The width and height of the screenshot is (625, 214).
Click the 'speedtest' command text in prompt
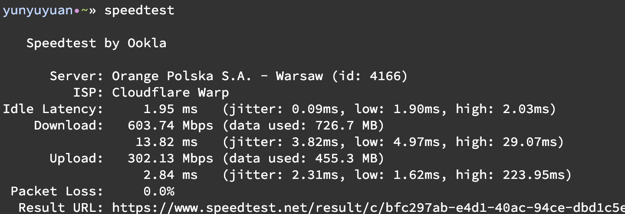tap(139, 10)
